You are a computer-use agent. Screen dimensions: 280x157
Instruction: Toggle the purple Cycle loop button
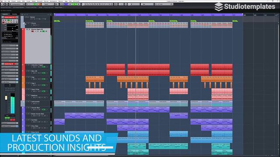click(x=66, y=4)
